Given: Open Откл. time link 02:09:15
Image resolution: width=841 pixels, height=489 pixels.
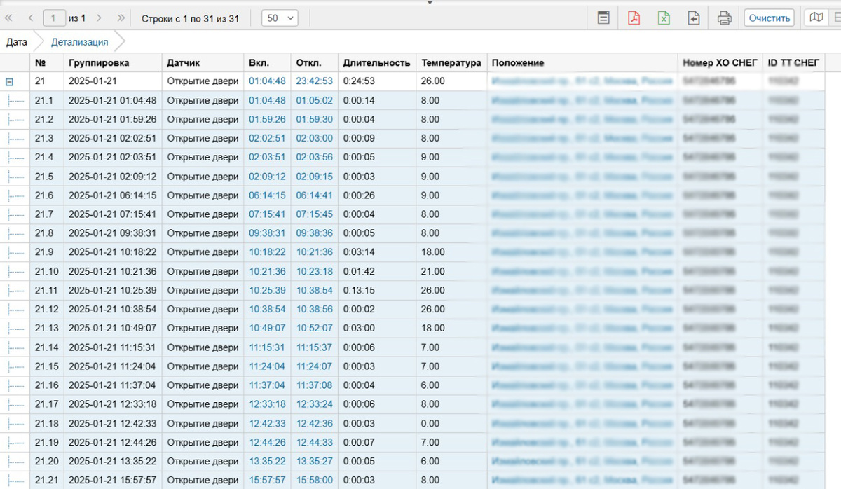Looking at the screenshot, I should pyautogui.click(x=314, y=177).
